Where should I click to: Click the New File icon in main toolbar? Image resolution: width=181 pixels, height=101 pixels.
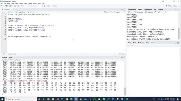click(x=1, y=6)
